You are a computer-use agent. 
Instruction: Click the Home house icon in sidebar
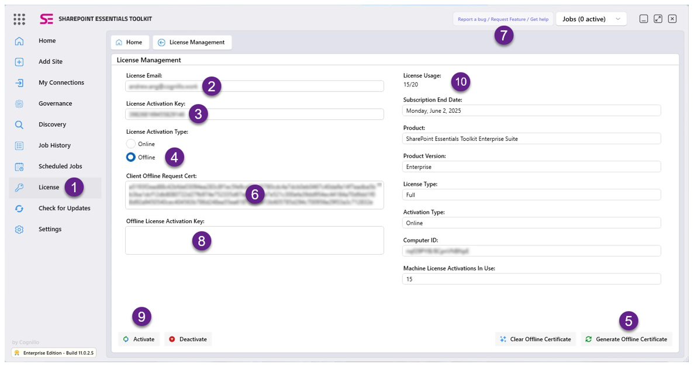click(x=19, y=41)
